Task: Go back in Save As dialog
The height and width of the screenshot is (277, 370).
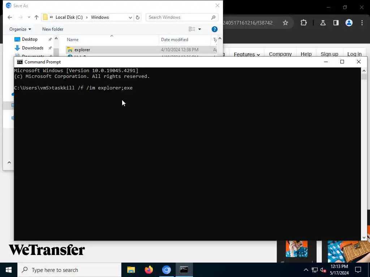Action: (10, 17)
